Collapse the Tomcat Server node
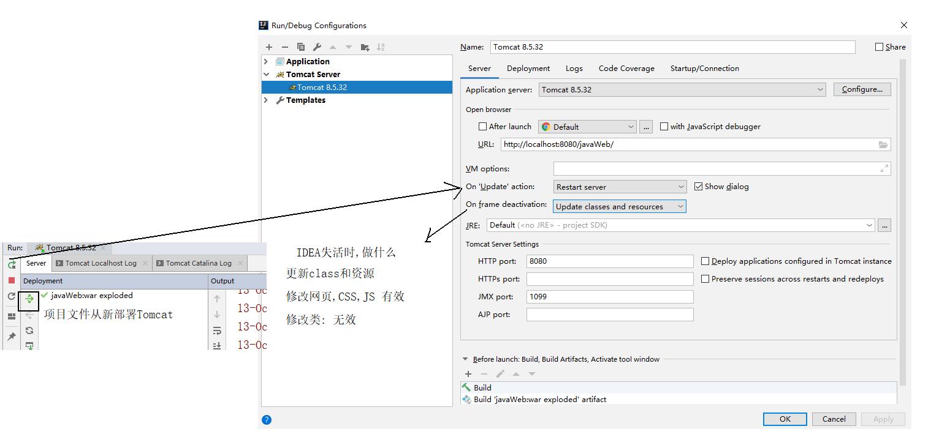This screenshot has width=939, height=448. click(x=266, y=74)
